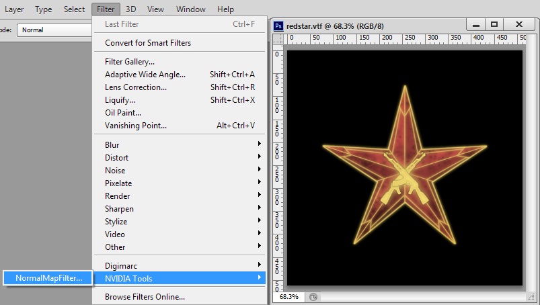The height and width of the screenshot is (305, 540).
Task: Open the Help menu
Action: click(x=225, y=9)
